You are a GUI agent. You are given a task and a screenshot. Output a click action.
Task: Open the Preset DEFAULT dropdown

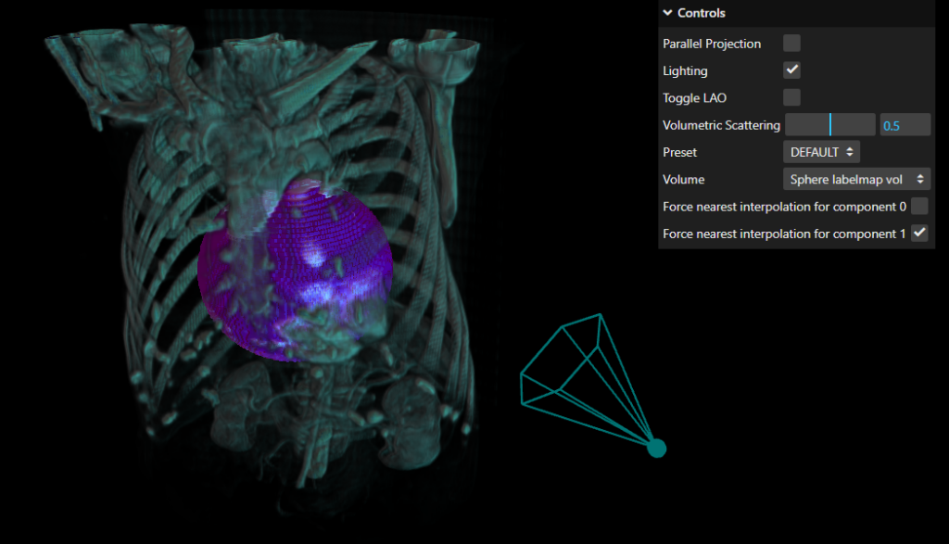click(x=821, y=152)
